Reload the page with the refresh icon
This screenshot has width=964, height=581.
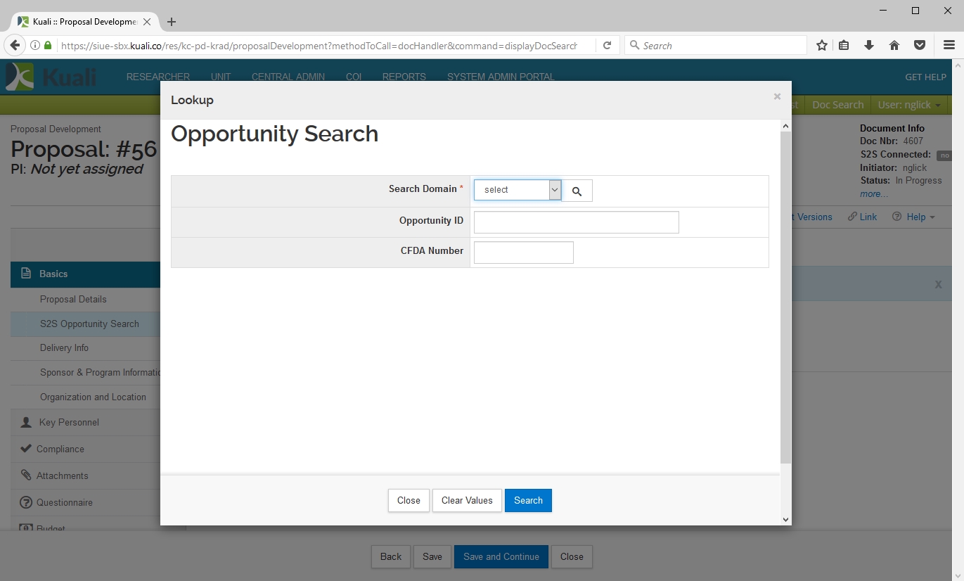click(607, 46)
